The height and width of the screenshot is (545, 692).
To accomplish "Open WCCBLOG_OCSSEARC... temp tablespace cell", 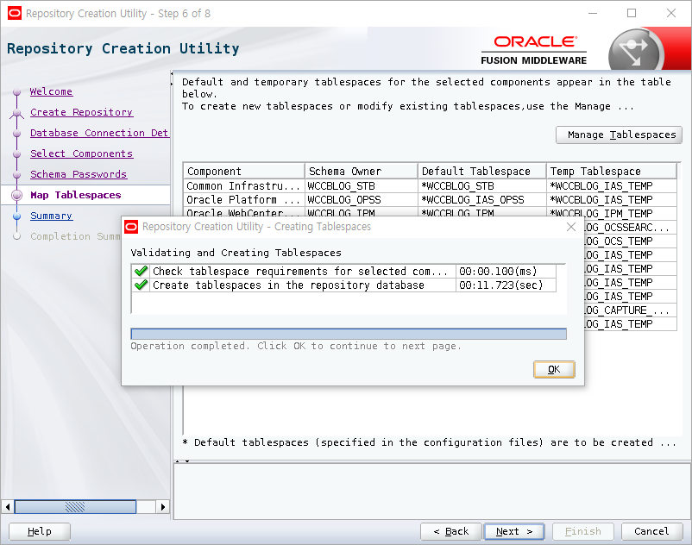I will [630, 228].
